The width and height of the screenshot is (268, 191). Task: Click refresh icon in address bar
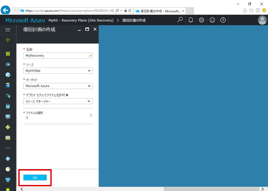coord(130,10)
